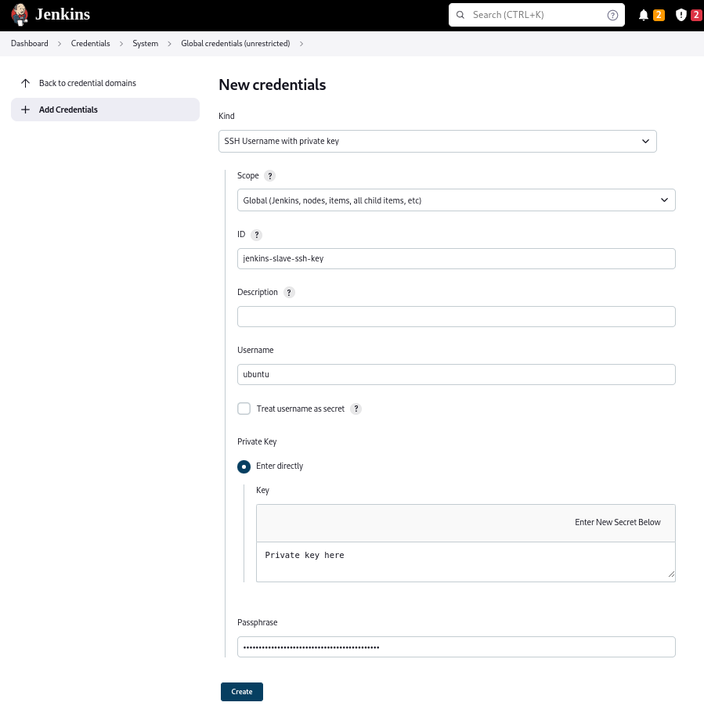Viewport: 704px width, 713px height.
Task: Go back to credential domains
Action: pos(87,83)
